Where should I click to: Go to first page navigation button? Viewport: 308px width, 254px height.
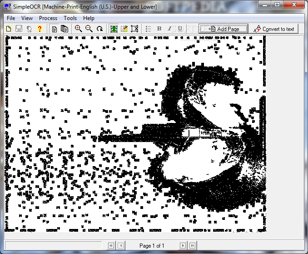point(111,245)
